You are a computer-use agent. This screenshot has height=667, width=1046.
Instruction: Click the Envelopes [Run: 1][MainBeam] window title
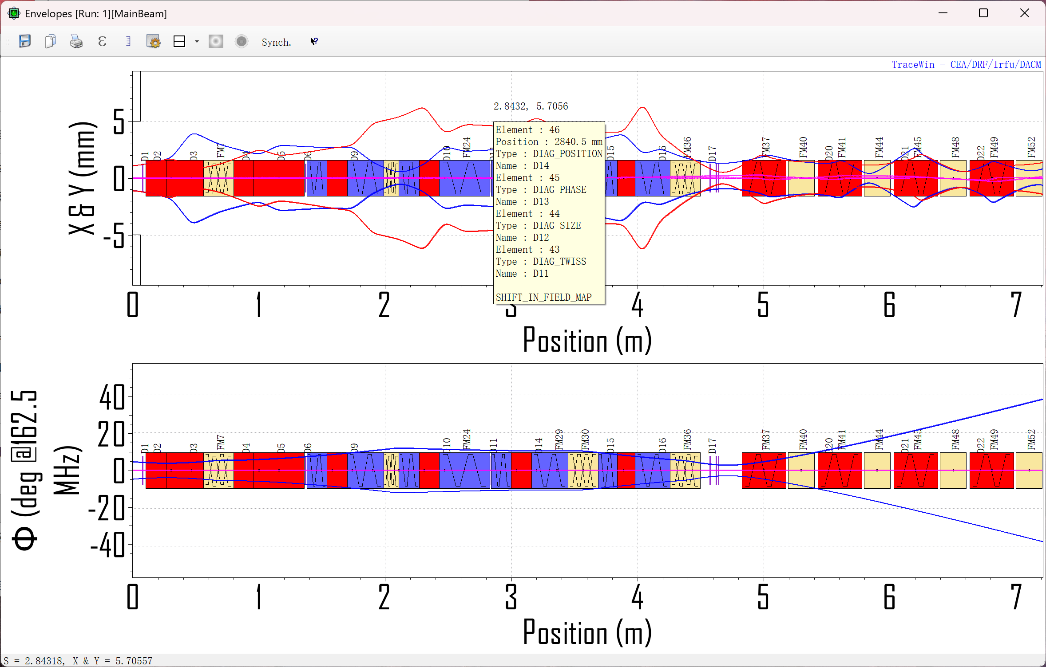point(96,14)
